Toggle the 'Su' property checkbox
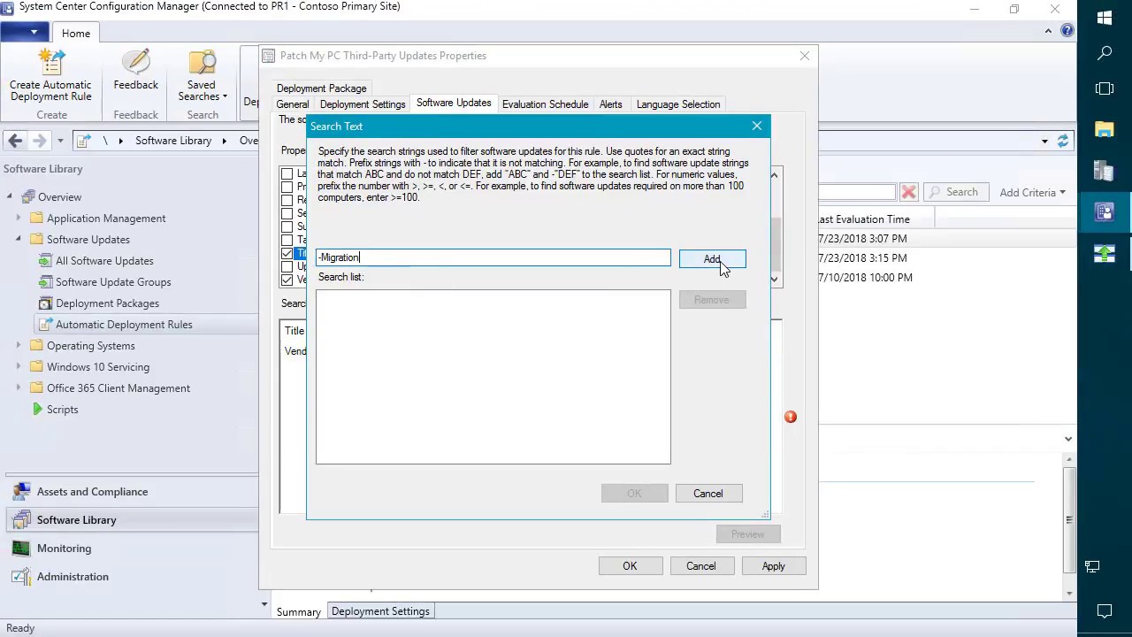1132x637 pixels. pos(287,226)
